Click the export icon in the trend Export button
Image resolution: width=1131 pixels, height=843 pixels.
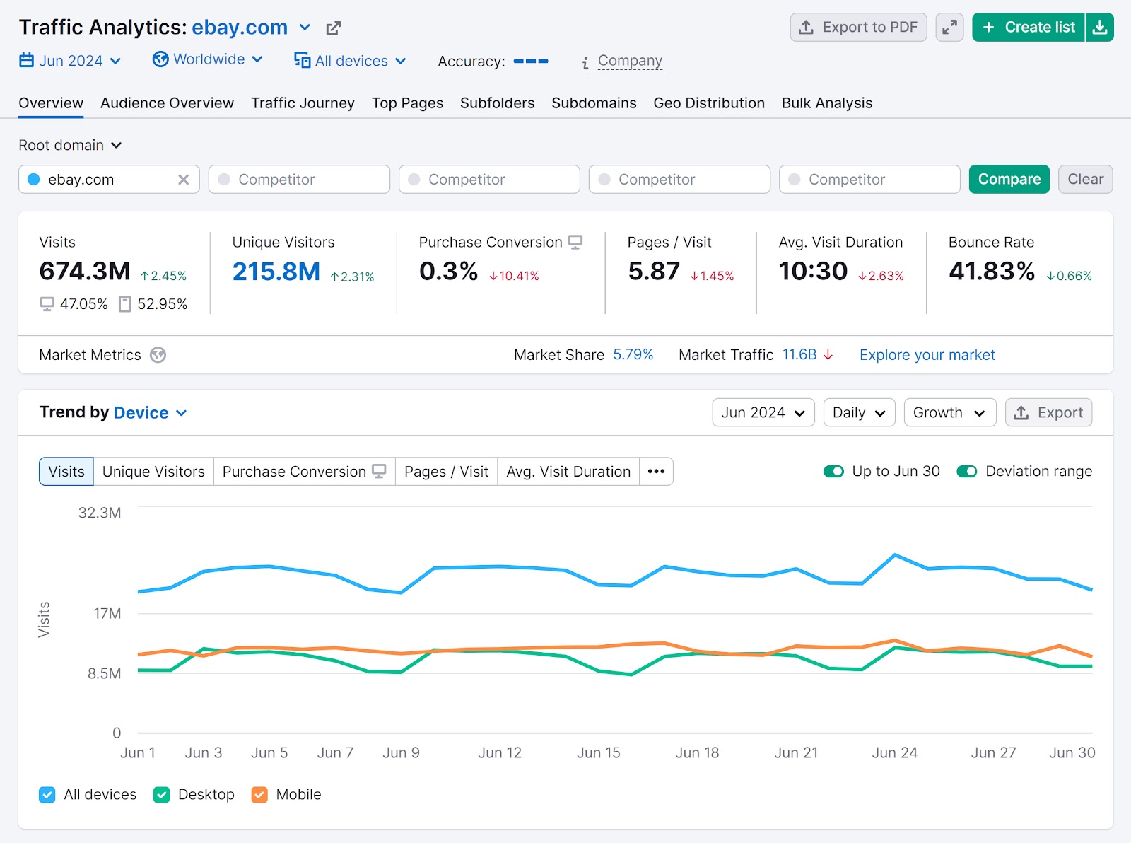coord(1021,413)
